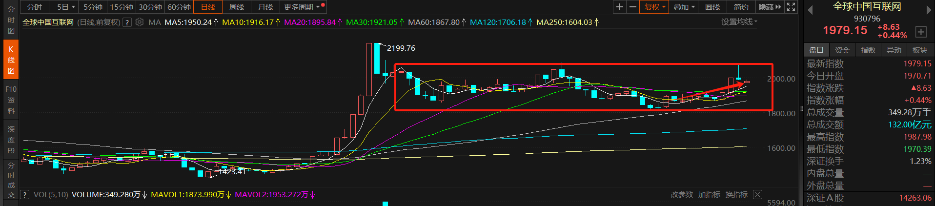Go to previous stock with left arrow
Screen dimensions: 935x206
click(x=810, y=10)
